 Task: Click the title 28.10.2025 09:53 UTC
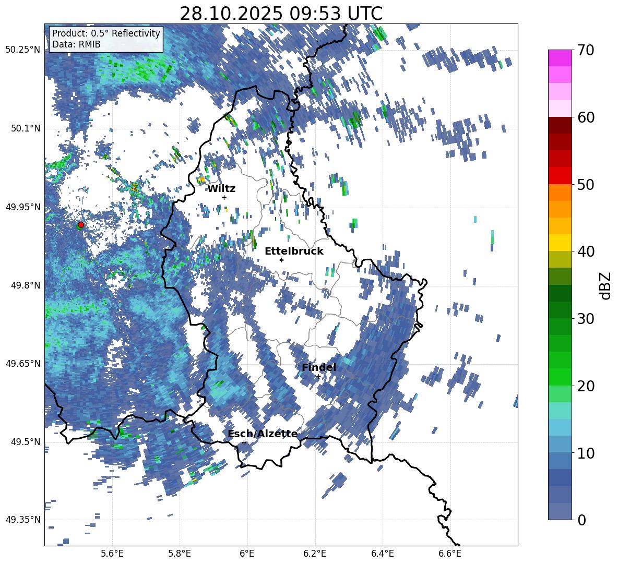281,14
